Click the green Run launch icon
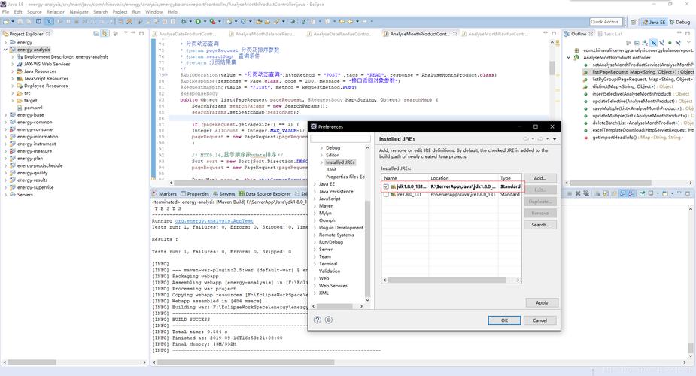696x376 pixels. pyautogui.click(x=198, y=21)
